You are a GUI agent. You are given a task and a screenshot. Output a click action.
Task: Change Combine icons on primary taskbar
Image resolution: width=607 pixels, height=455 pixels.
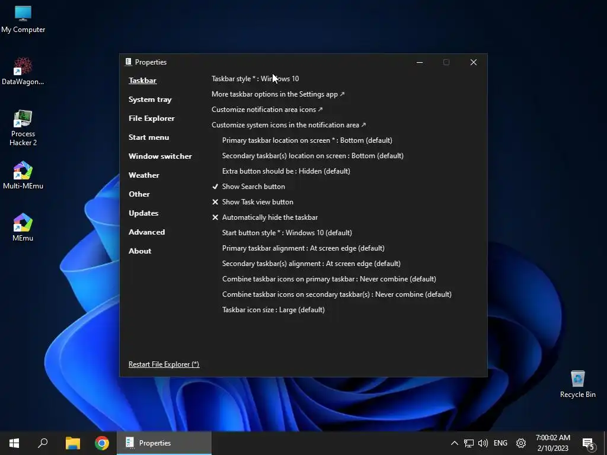pyautogui.click(x=329, y=279)
